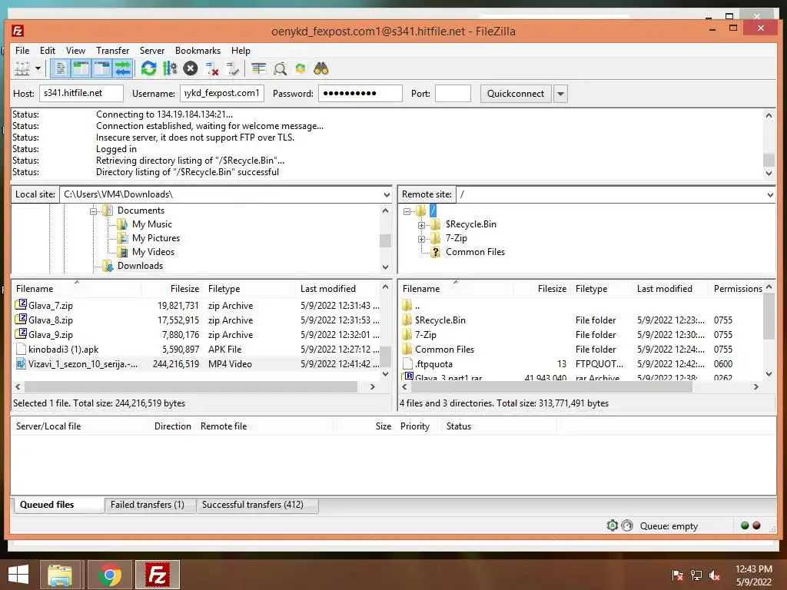Select Downloads folder in local tree

click(140, 266)
